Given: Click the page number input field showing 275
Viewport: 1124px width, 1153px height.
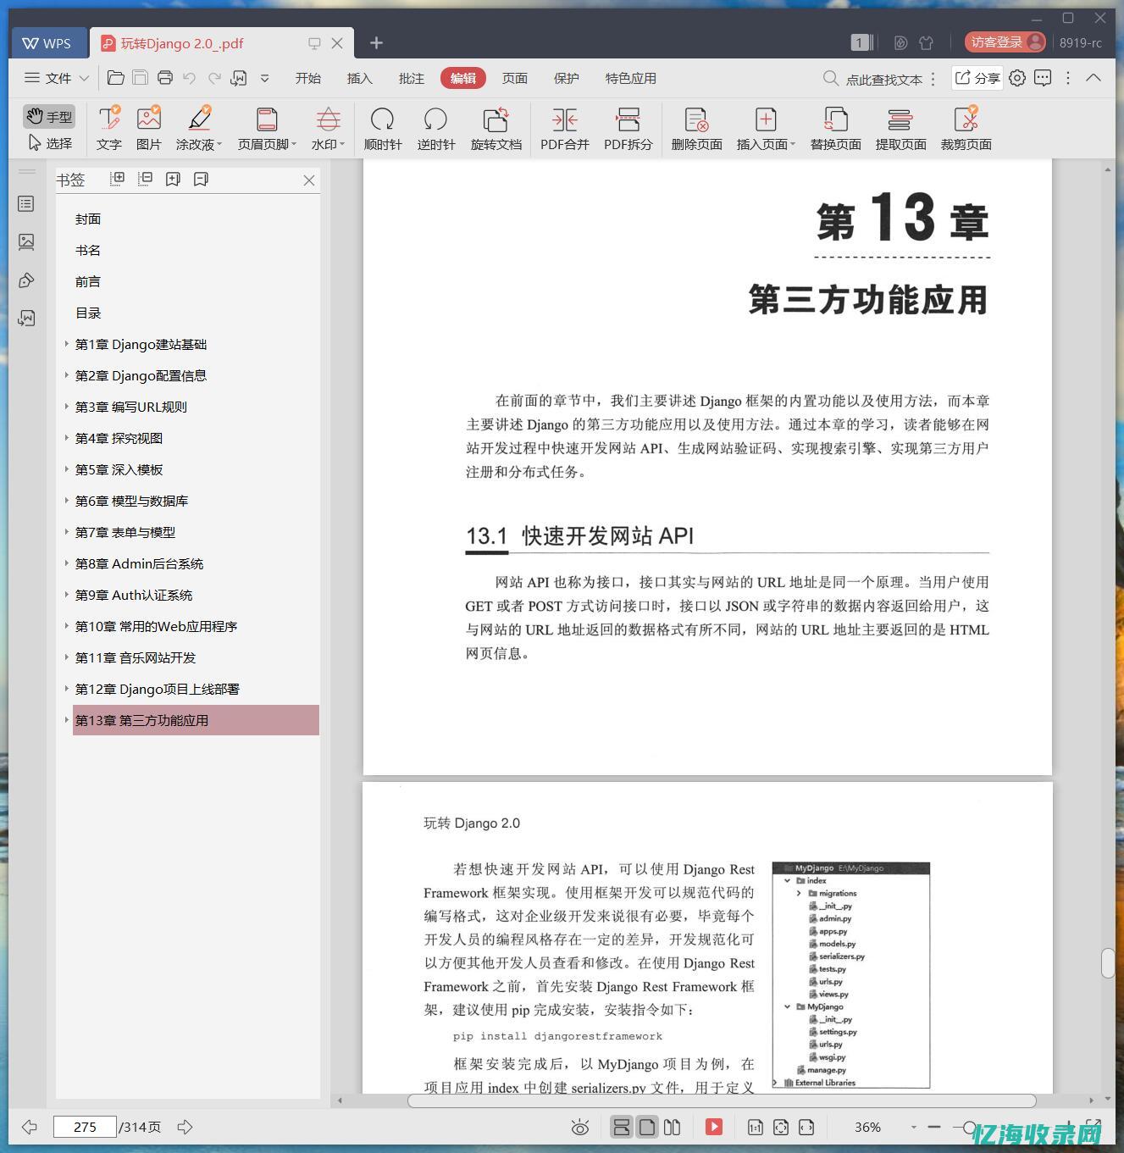Looking at the screenshot, I should coord(85,1127).
